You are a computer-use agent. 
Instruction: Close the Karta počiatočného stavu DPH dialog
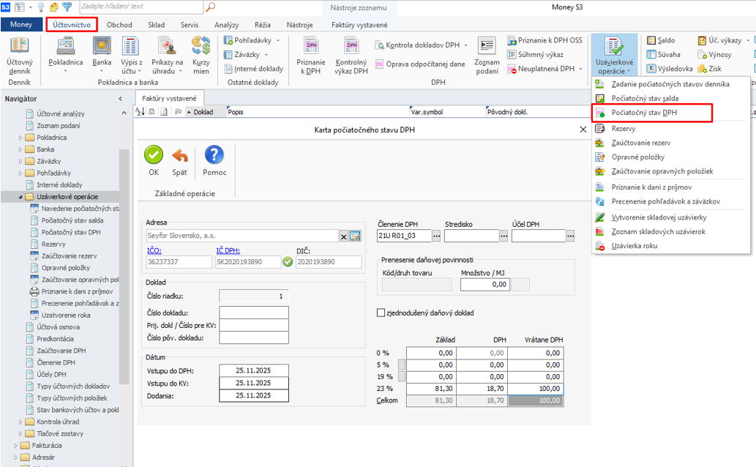click(583, 130)
